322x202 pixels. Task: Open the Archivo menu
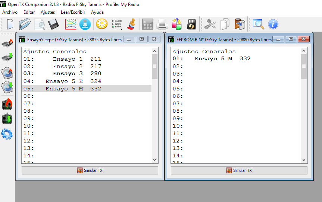[10, 12]
